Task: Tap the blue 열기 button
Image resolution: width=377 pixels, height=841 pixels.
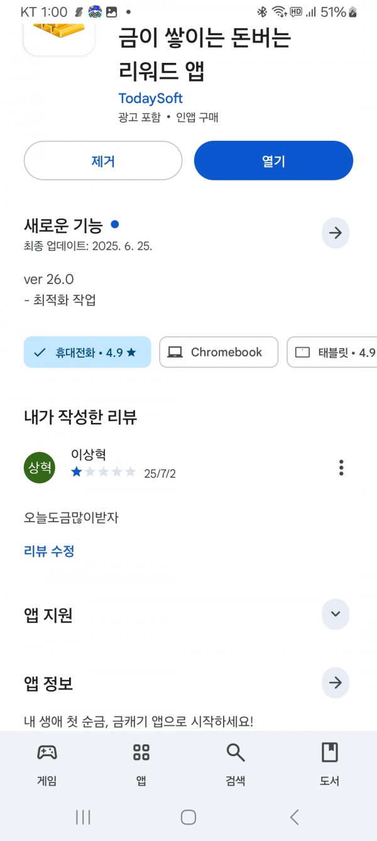Action: click(x=273, y=161)
